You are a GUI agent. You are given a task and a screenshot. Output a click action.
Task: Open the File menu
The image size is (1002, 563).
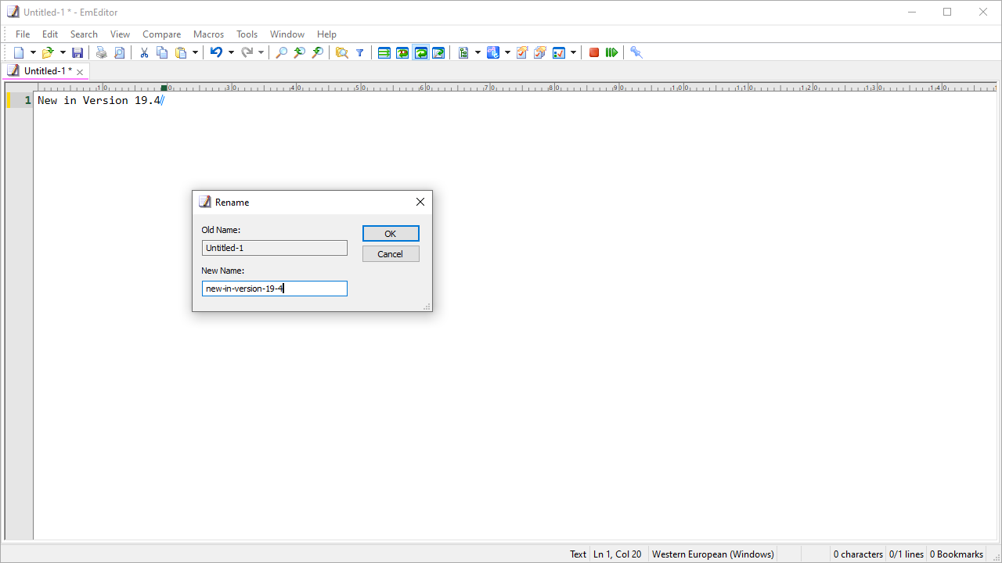[x=23, y=34]
